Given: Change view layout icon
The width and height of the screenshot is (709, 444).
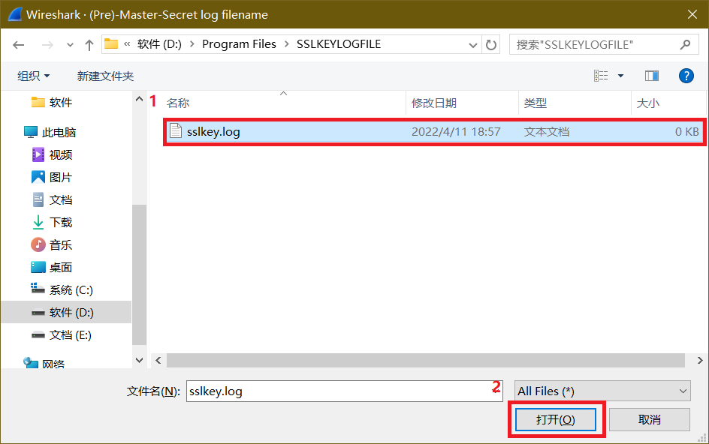Looking at the screenshot, I should coord(601,76).
